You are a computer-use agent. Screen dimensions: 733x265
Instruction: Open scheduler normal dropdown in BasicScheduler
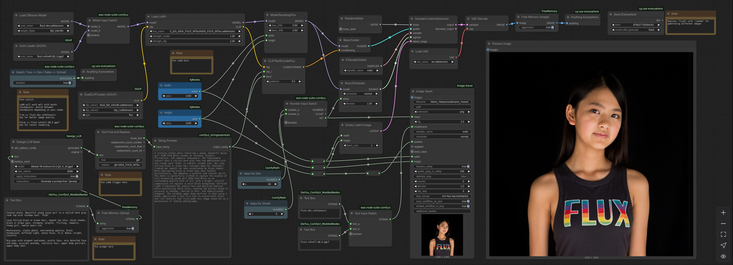click(x=360, y=94)
